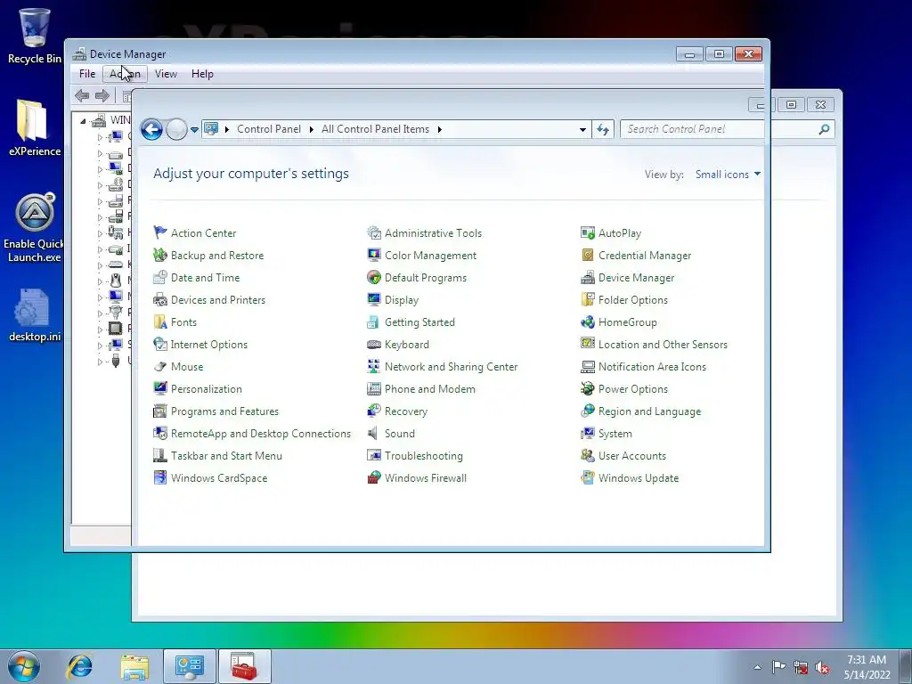The height and width of the screenshot is (684, 912).
Task: Open the Action menu in Device Manager
Action: click(125, 74)
